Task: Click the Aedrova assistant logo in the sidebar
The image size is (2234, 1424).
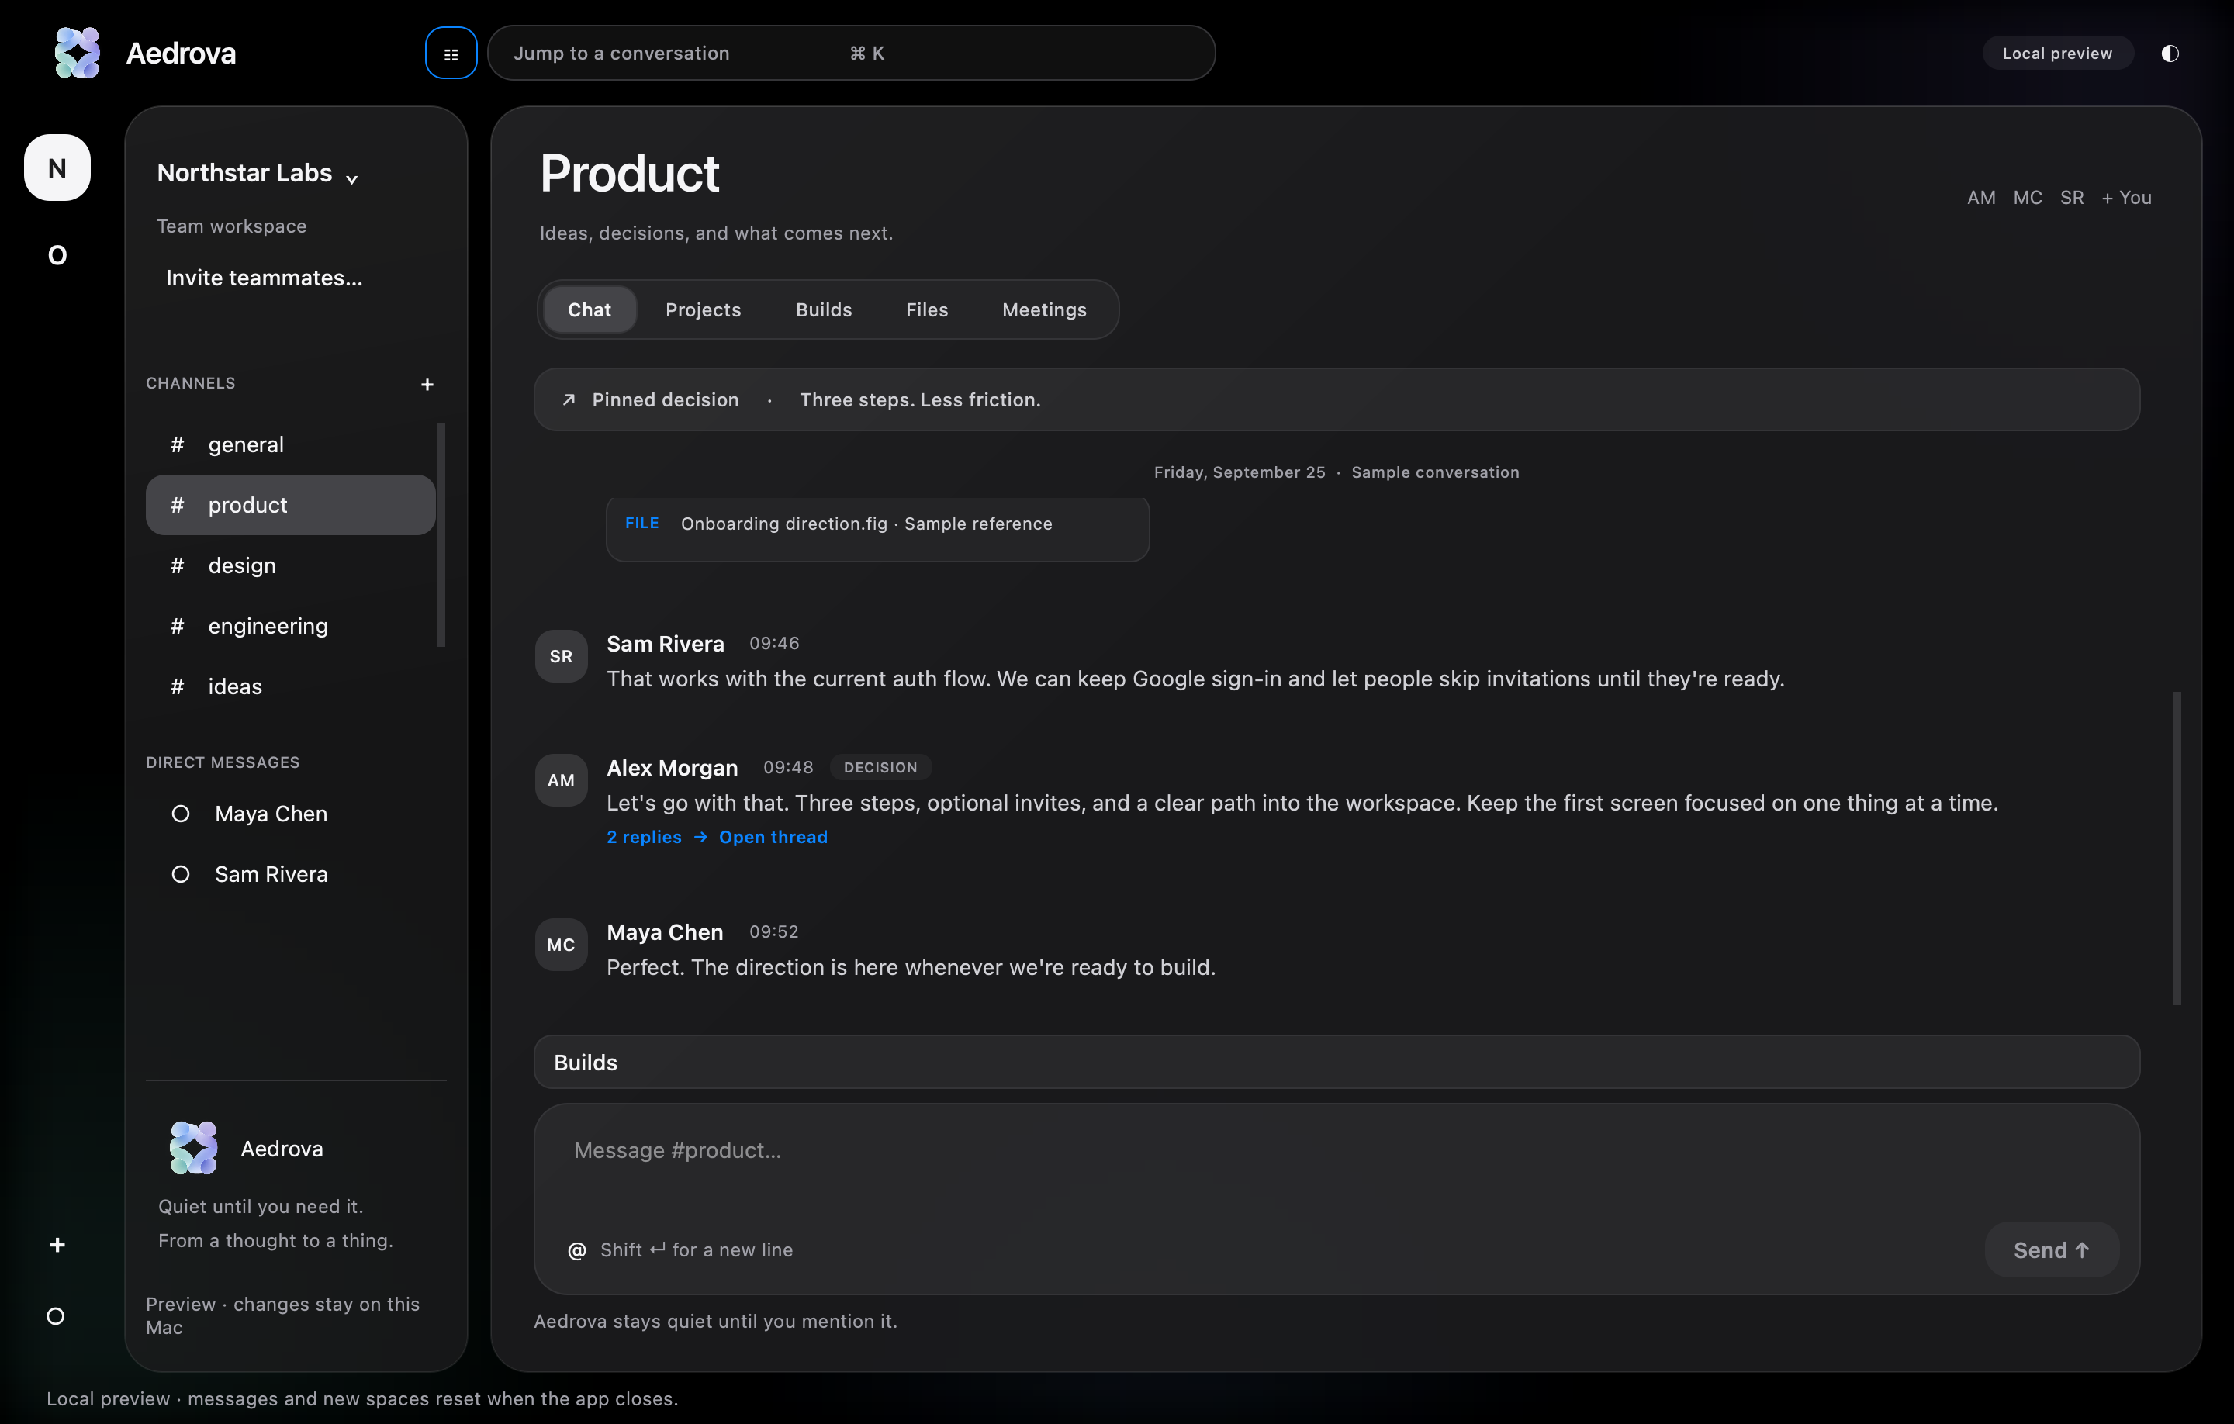Action: point(193,1149)
